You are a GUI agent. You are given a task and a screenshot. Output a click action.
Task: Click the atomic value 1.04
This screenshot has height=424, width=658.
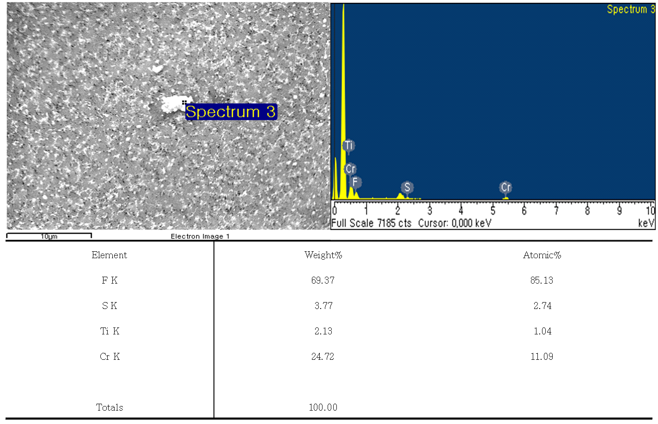[x=542, y=331]
